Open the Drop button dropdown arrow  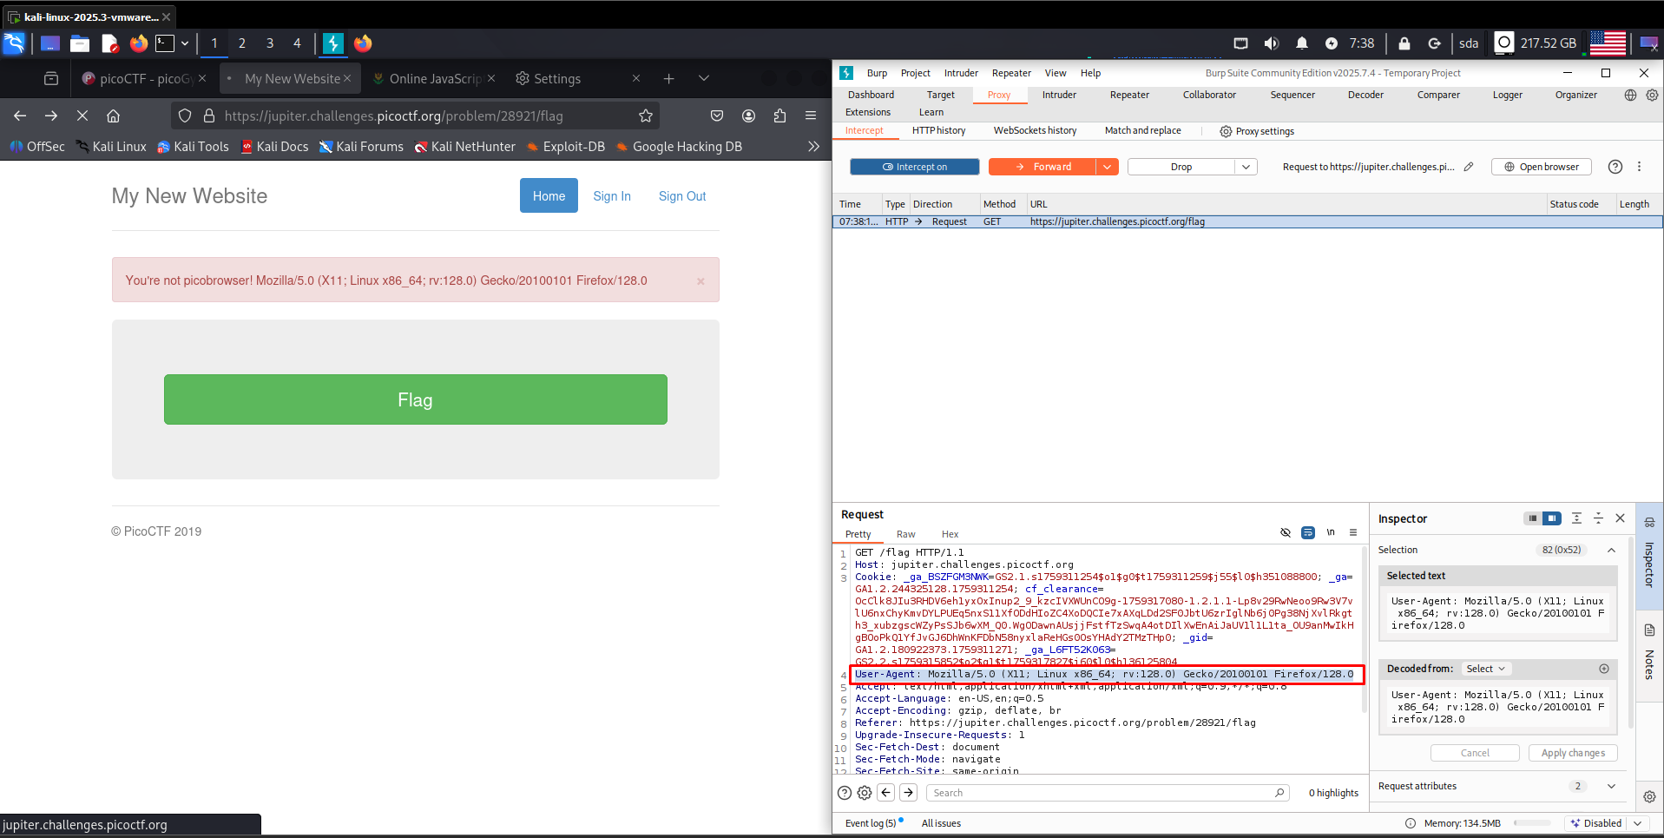(x=1246, y=167)
